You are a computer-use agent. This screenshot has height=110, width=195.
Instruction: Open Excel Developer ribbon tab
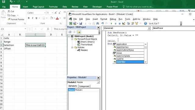97,7
